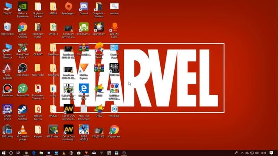278x156 pixels.
Task: Select the GeForce Experience shortcut
Action: [x=23, y=10]
